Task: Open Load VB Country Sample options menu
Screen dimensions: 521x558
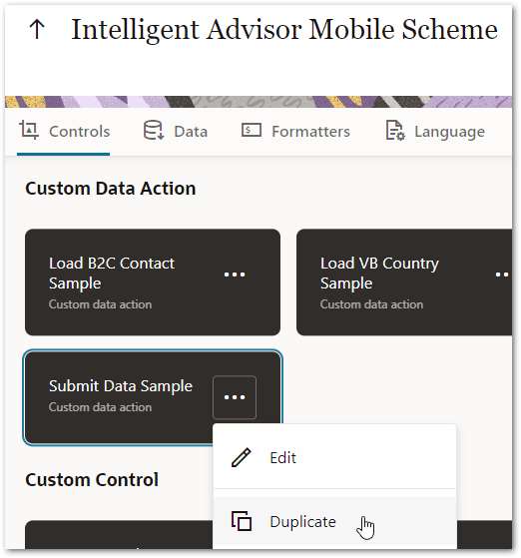Action: point(503,275)
